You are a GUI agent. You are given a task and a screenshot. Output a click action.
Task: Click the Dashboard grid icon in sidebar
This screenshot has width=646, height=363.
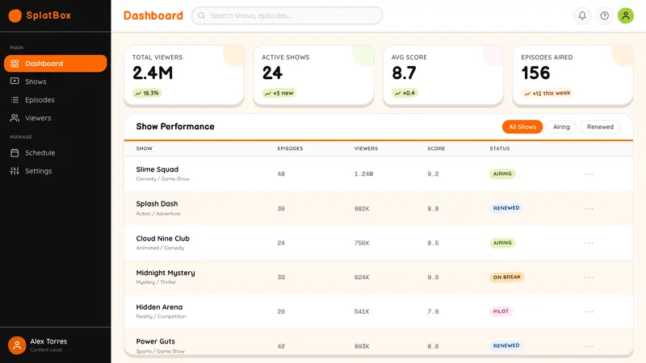pyautogui.click(x=15, y=64)
